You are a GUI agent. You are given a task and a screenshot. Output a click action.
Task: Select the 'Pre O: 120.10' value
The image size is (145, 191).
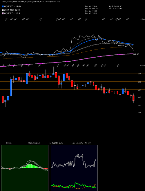pyautogui.click(x=91, y=6)
